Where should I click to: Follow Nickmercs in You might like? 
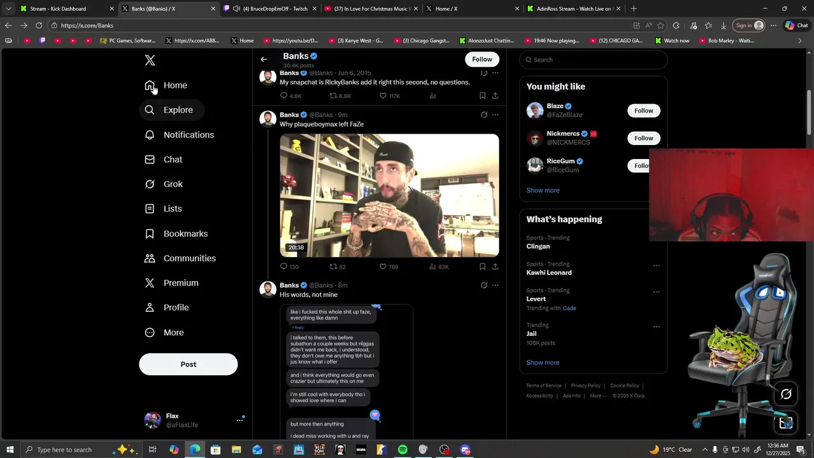pos(644,138)
